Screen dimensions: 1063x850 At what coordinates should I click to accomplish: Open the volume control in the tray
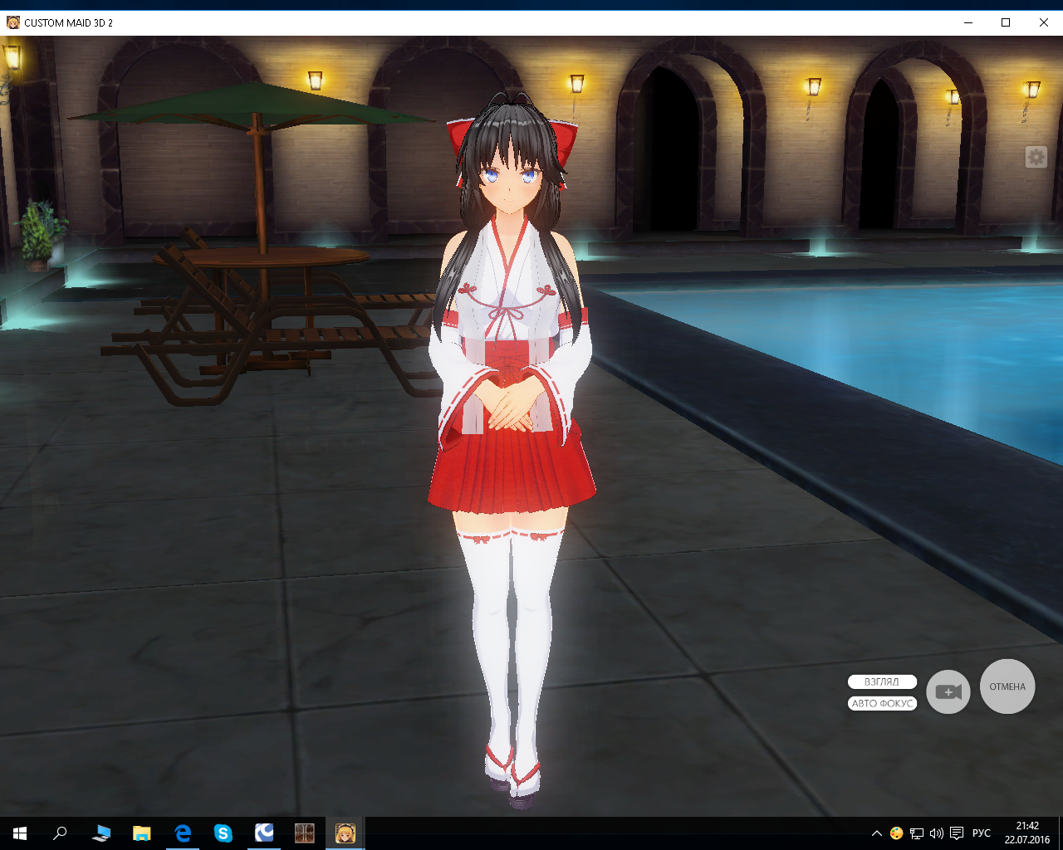tap(937, 833)
